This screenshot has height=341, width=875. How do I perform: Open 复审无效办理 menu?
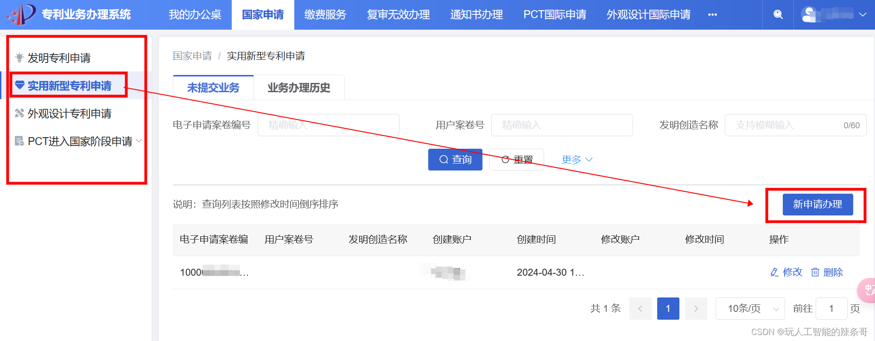tap(398, 15)
